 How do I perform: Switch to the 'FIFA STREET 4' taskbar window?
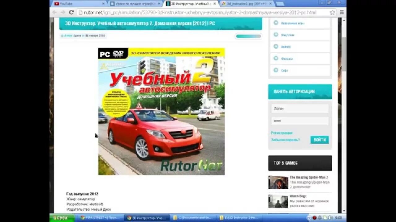coord(100,218)
